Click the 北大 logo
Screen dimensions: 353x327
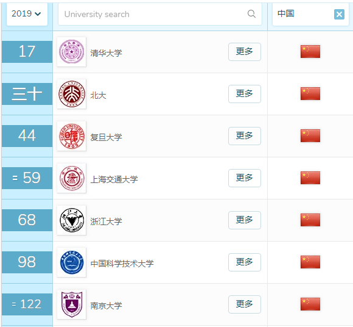coord(72,94)
